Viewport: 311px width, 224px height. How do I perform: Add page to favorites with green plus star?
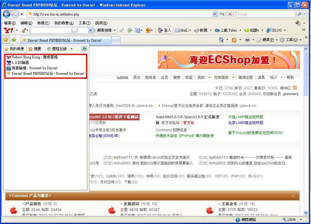(x=14, y=40)
